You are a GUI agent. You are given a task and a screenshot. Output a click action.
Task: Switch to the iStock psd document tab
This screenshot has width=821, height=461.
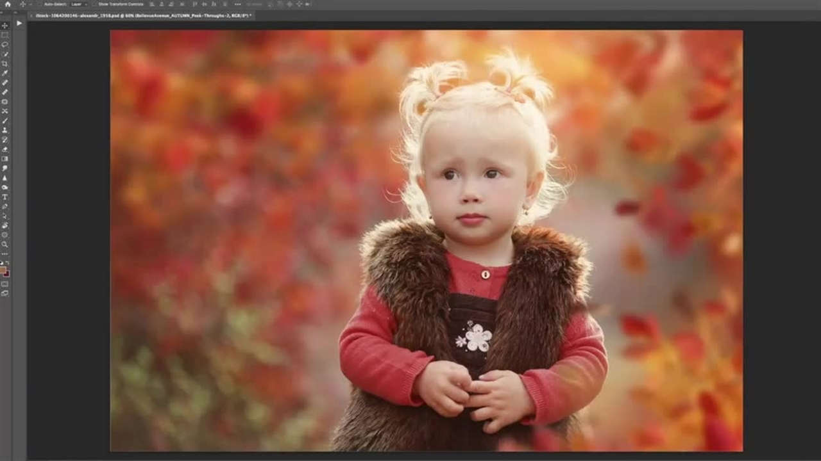pos(140,15)
